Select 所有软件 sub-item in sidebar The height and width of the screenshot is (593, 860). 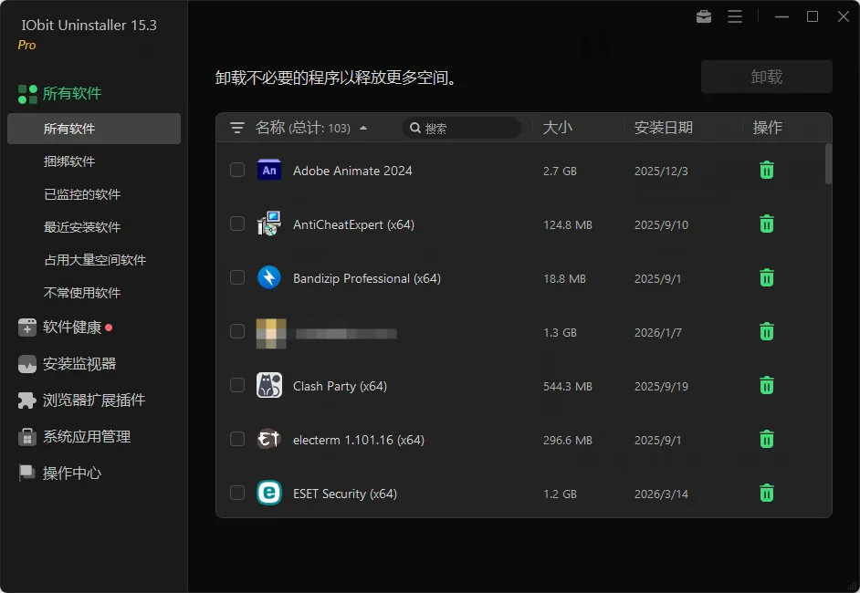[x=94, y=129]
